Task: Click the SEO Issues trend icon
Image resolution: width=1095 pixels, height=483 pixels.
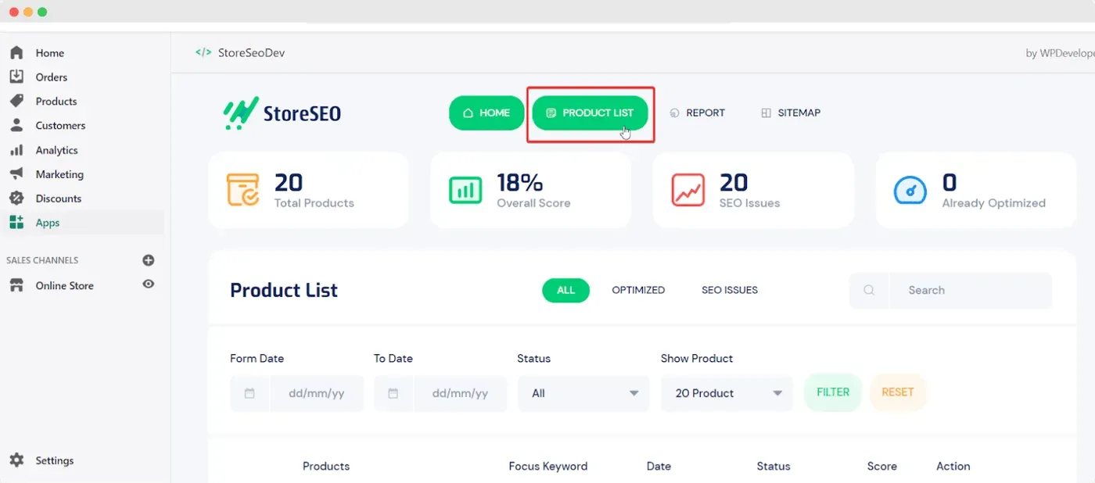Action: pos(688,190)
